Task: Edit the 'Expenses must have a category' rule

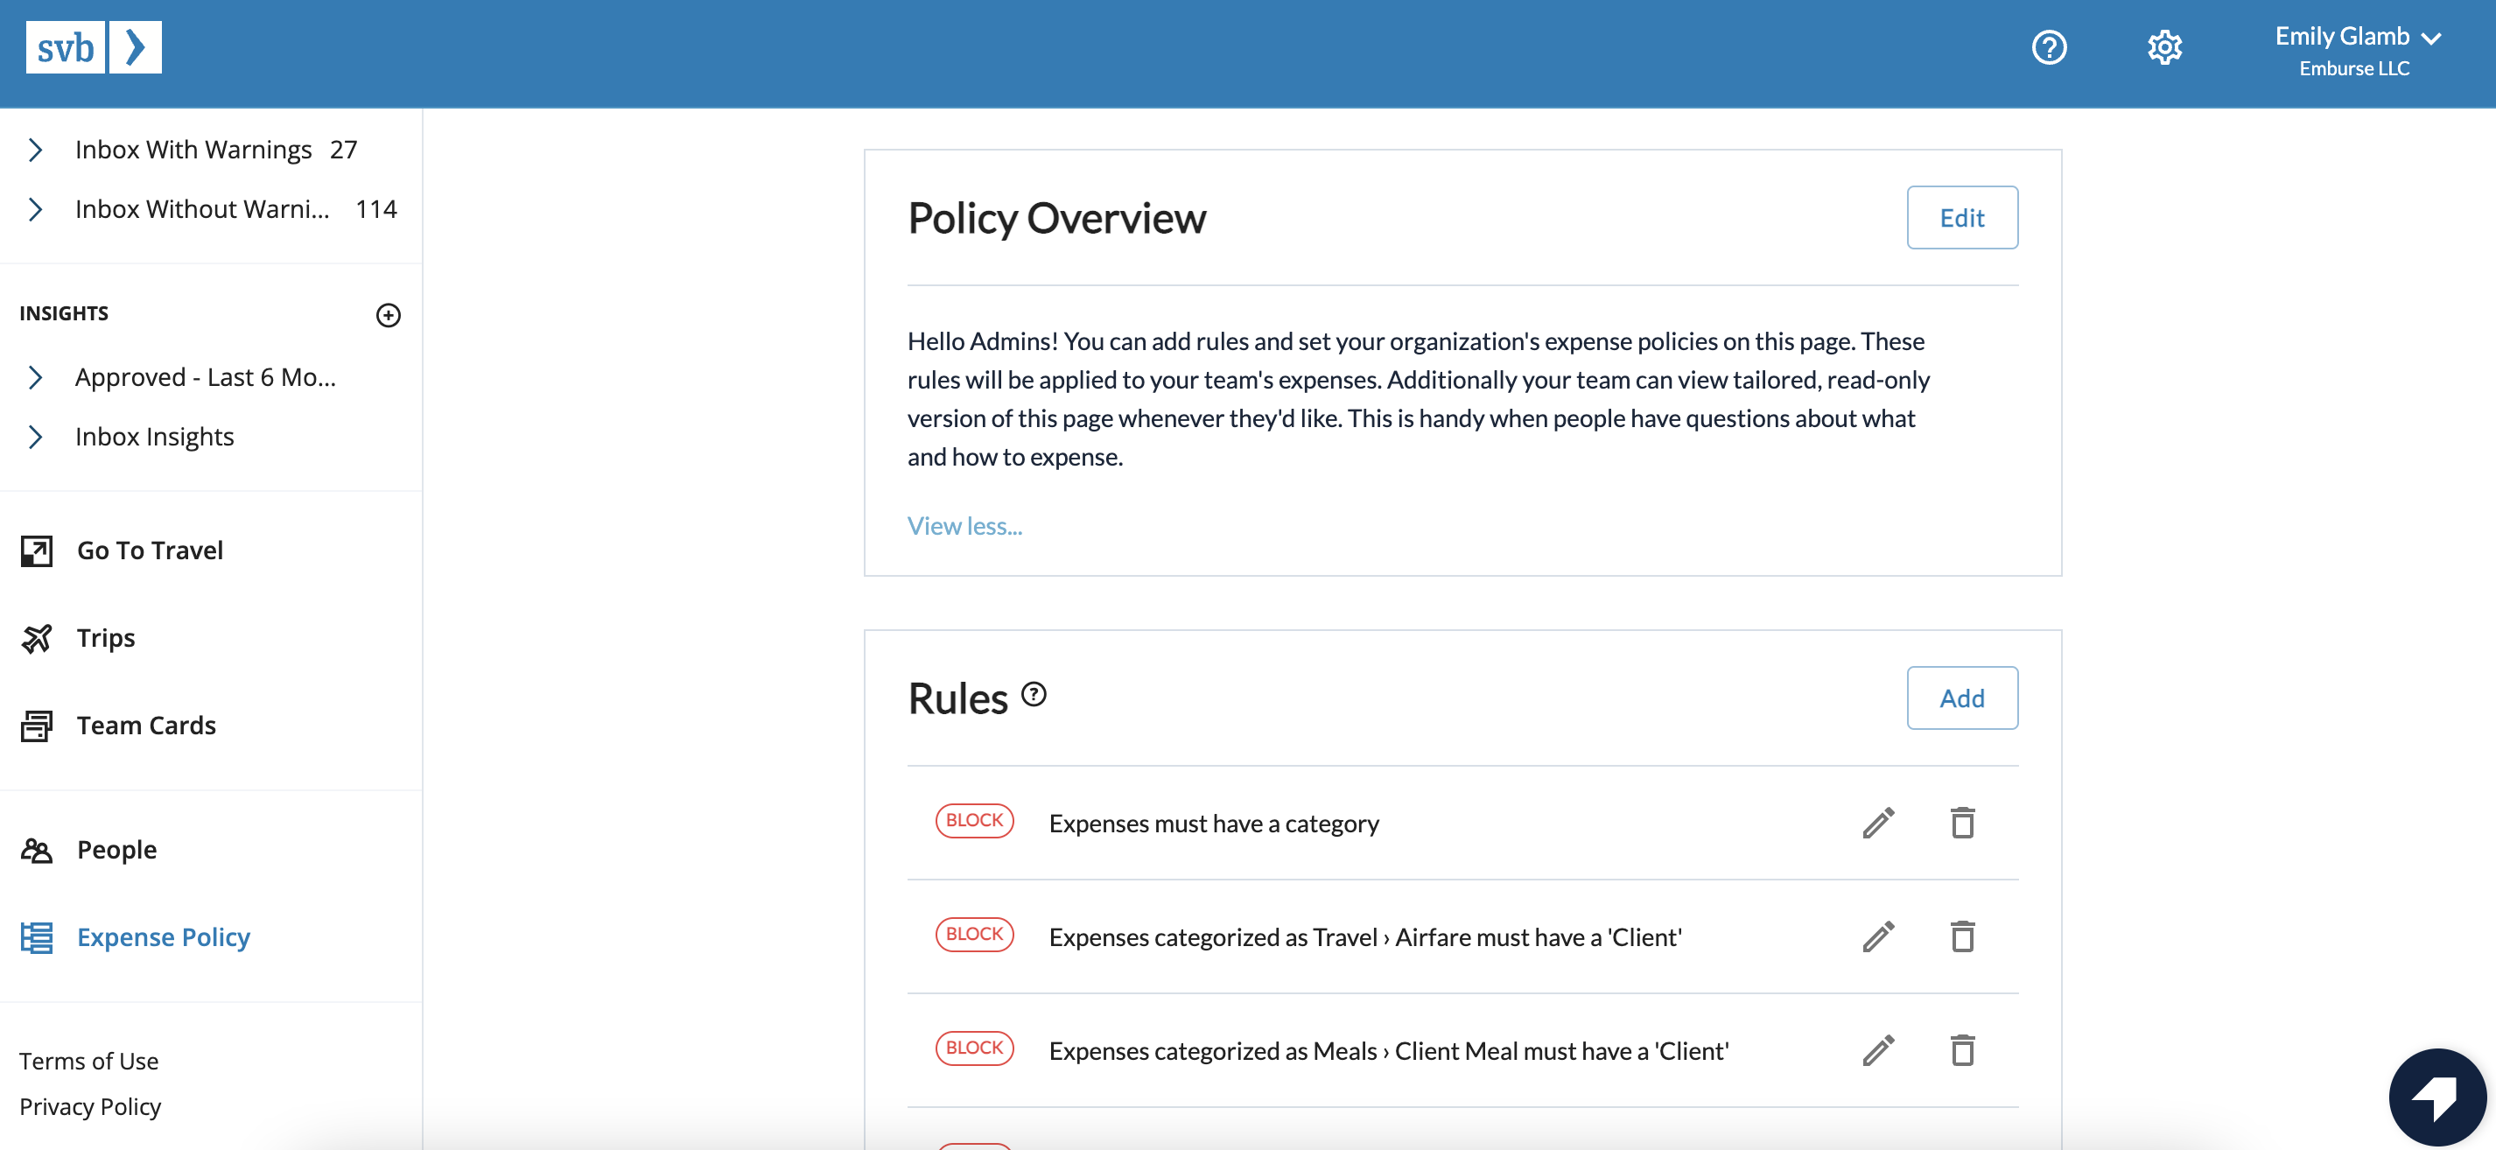Action: pos(1878,823)
